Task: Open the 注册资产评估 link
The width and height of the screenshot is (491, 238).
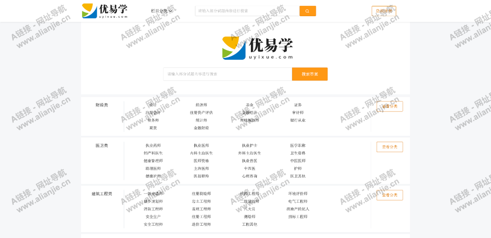Action: [x=201, y=112]
